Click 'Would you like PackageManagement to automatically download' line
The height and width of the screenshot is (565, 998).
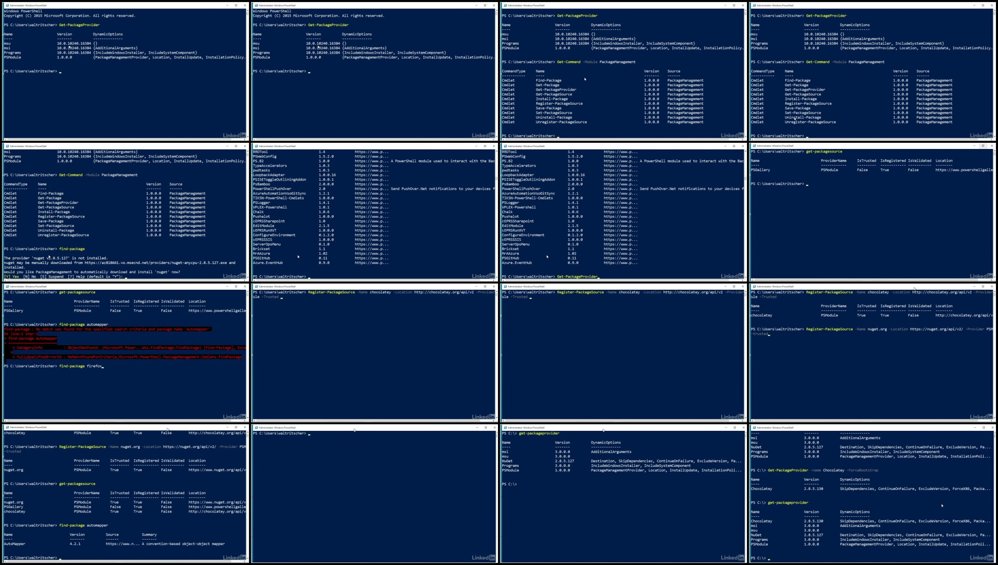[92, 272]
